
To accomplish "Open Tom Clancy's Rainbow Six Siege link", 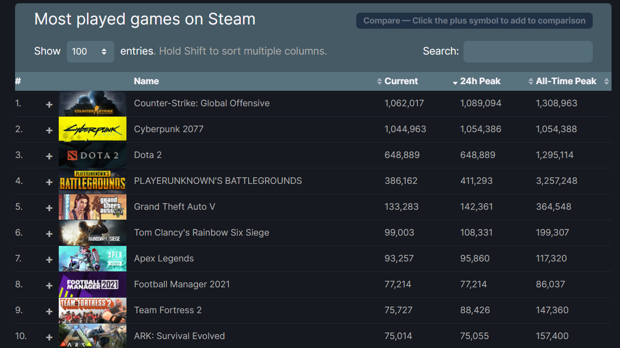I will pyautogui.click(x=202, y=232).
